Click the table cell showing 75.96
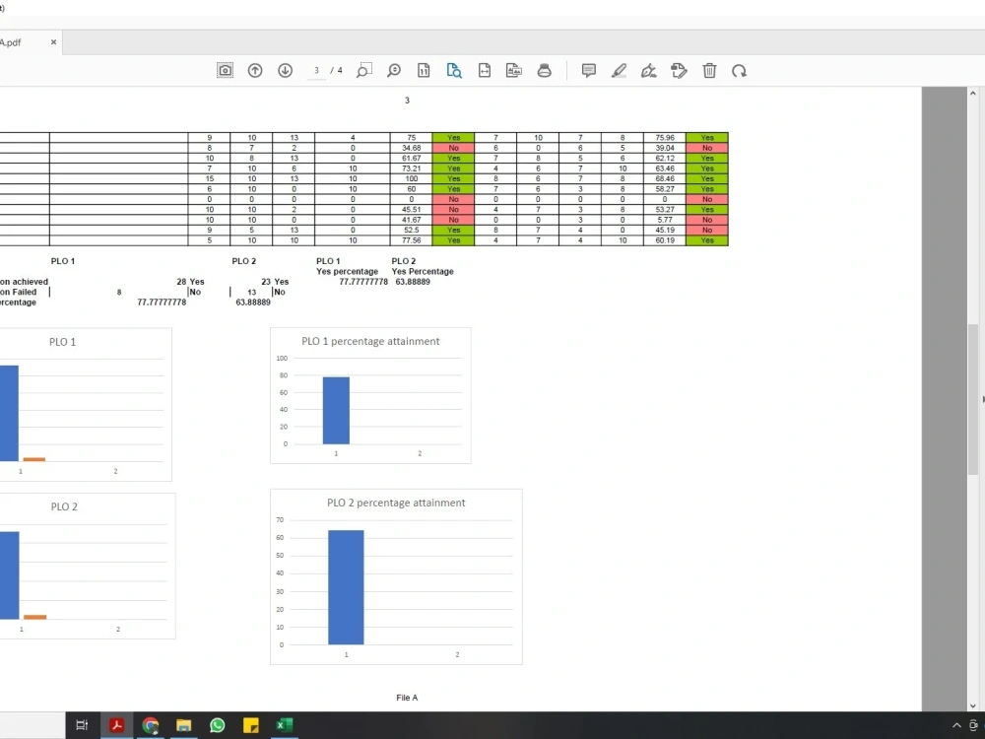 click(x=665, y=138)
